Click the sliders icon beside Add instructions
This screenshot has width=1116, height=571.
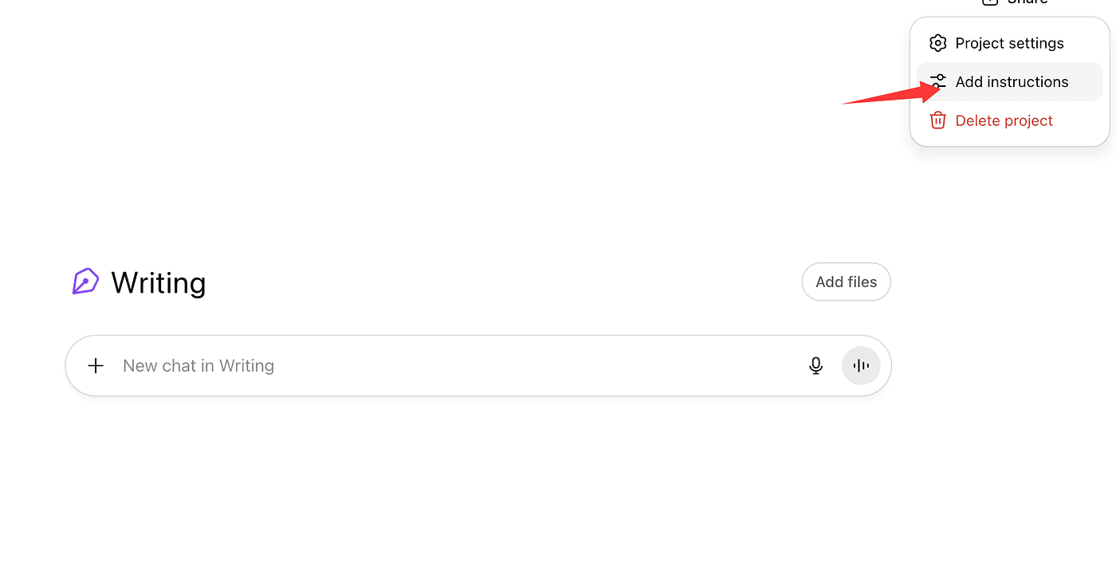tap(938, 81)
